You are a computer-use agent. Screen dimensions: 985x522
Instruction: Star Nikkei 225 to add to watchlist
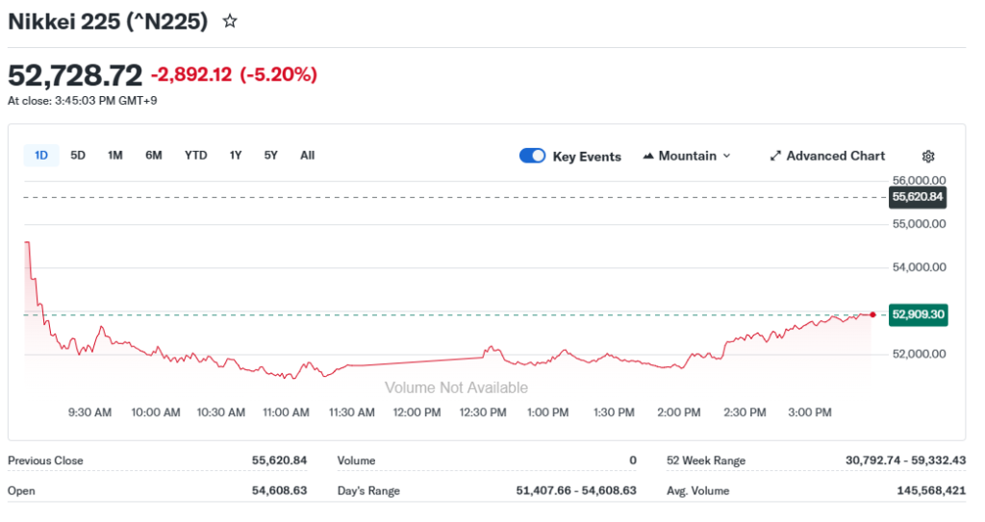click(x=230, y=21)
